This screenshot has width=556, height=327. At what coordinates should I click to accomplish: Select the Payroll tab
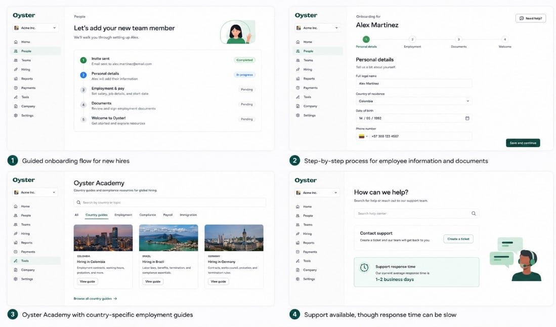click(168, 215)
